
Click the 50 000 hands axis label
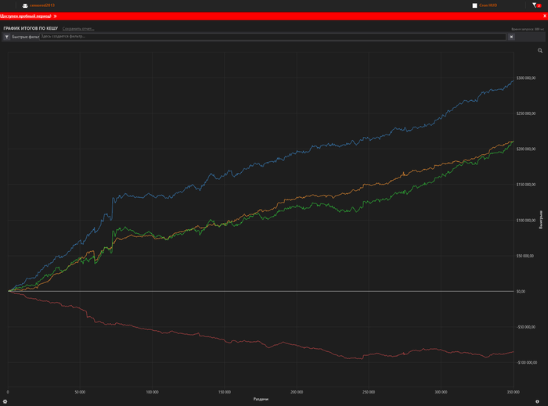coord(80,392)
